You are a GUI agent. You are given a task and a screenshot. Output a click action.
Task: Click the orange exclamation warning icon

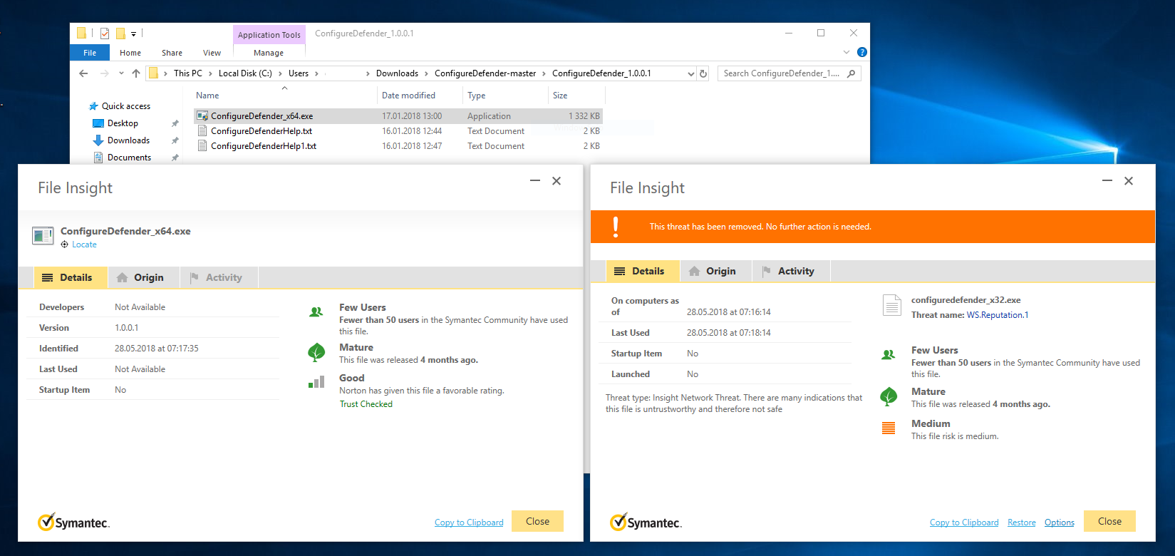616,227
